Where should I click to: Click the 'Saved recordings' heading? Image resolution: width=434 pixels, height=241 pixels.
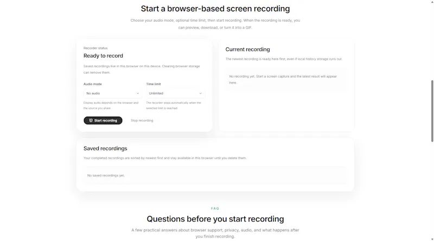[105, 149]
